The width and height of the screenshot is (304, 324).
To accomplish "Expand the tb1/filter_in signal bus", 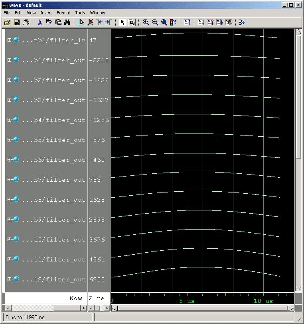I will [9, 40].
